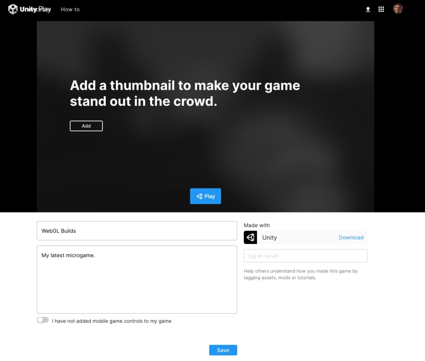
Task: Click the Unity icon under Made with
Action: point(250,238)
